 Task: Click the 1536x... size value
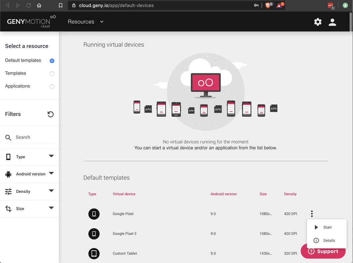tap(266, 253)
